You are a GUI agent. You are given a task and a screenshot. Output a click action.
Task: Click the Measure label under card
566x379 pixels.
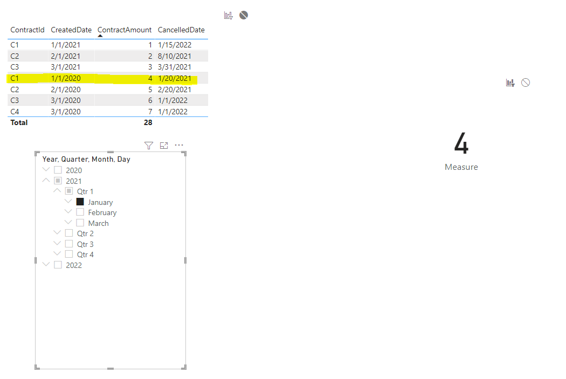(x=461, y=167)
